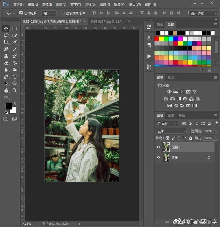Enable the 显示变换控件 checkbox
This screenshot has width=220, height=227.
point(63,13)
